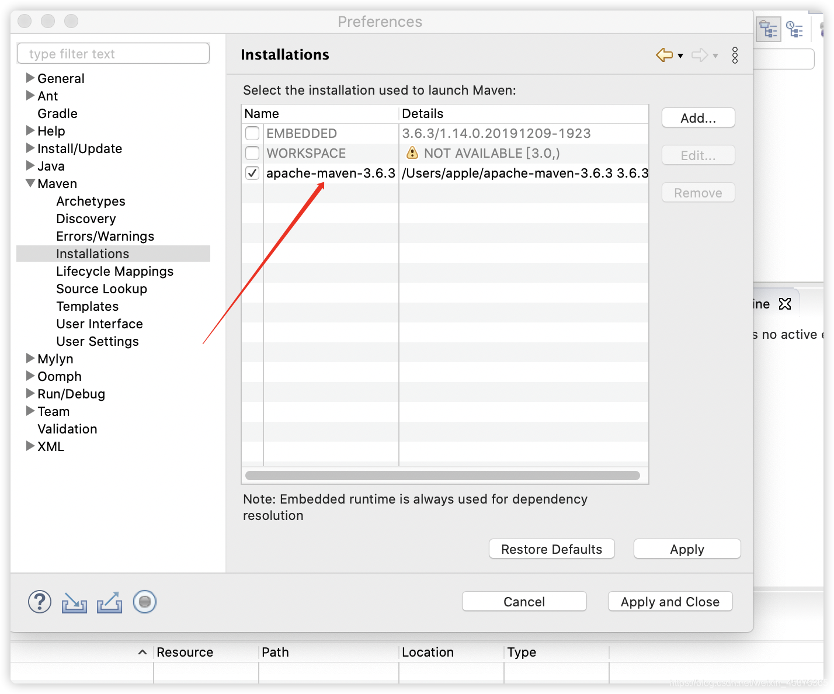Click Restore Defaults button
834x694 pixels.
(x=551, y=549)
